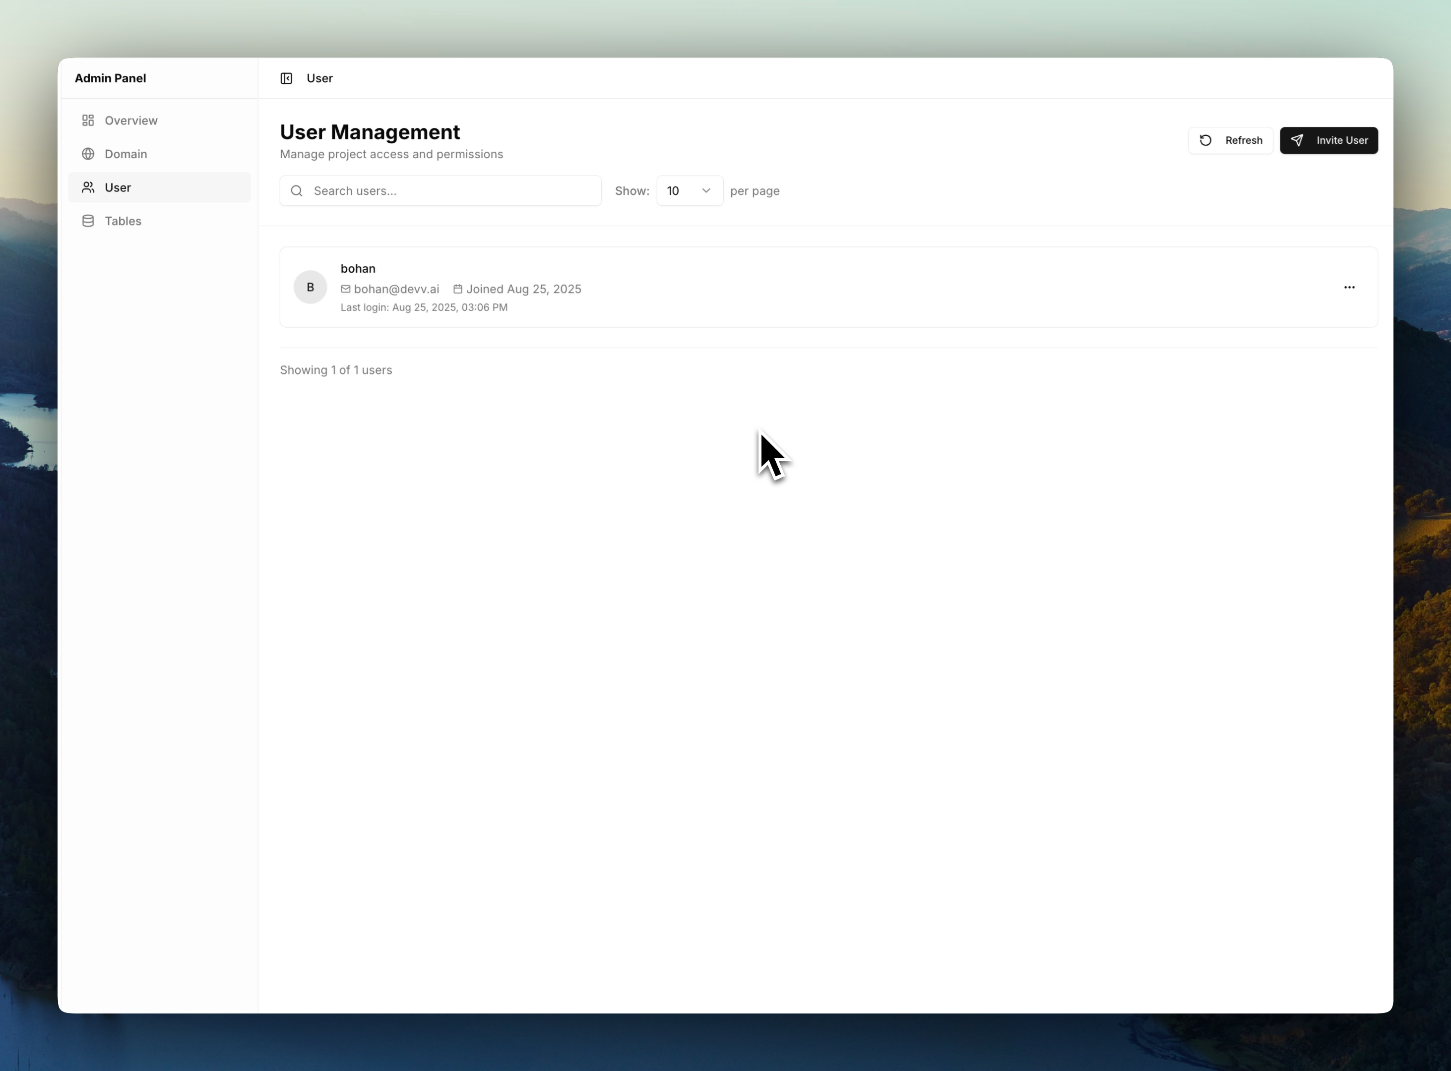Image resolution: width=1451 pixels, height=1071 pixels.
Task: Navigate to Tables in the sidebar
Action: [x=123, y=221]
